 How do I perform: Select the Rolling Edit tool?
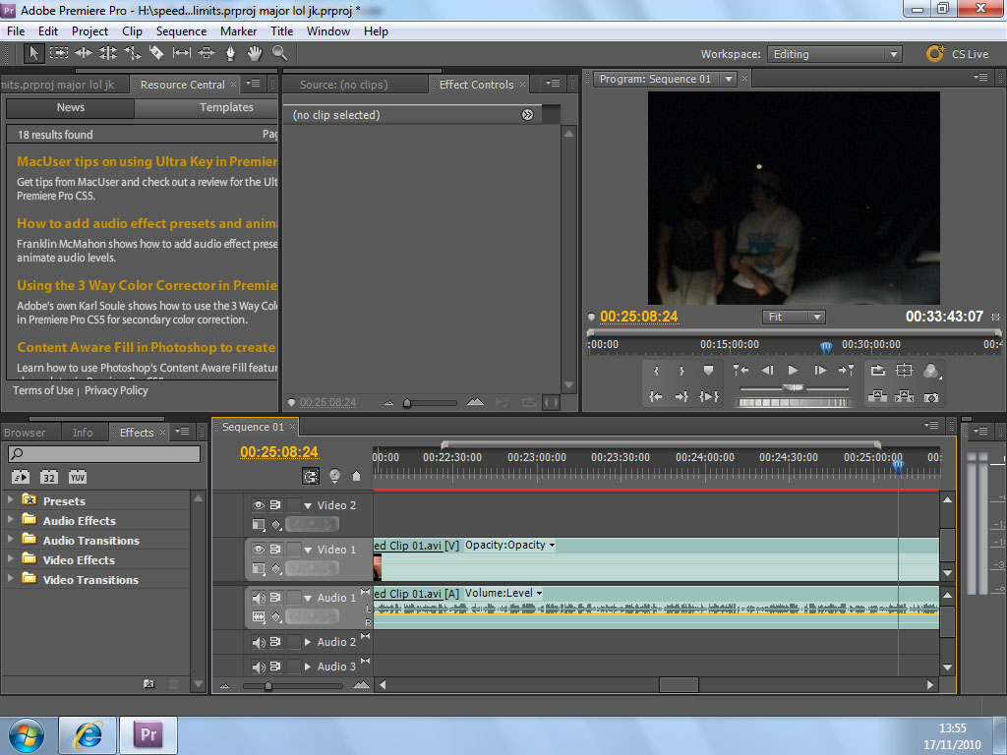click(108, 53)
